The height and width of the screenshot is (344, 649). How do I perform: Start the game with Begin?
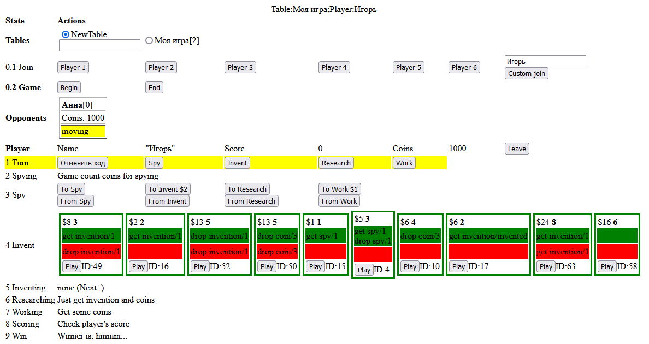tap(69, 88)
